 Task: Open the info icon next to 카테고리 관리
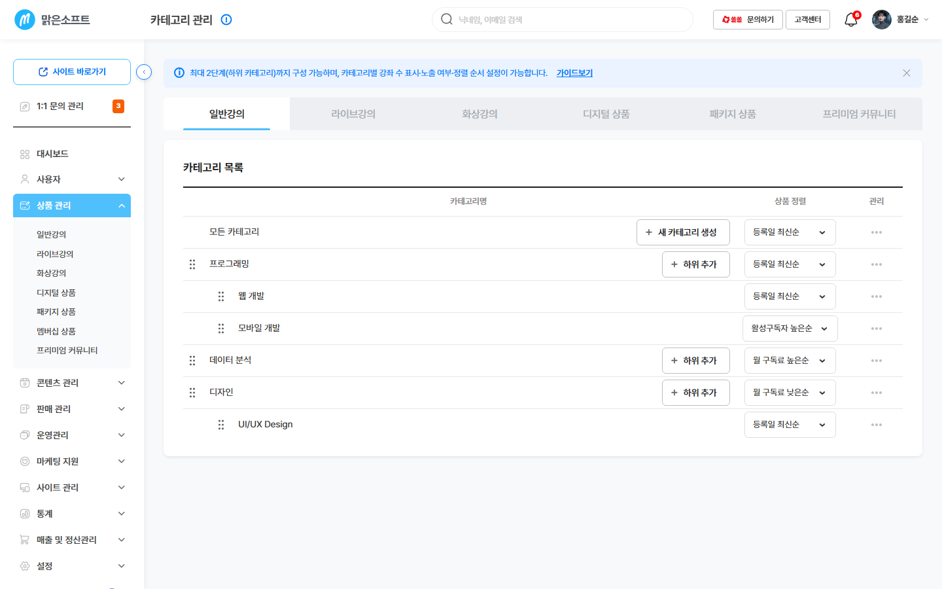226,20
